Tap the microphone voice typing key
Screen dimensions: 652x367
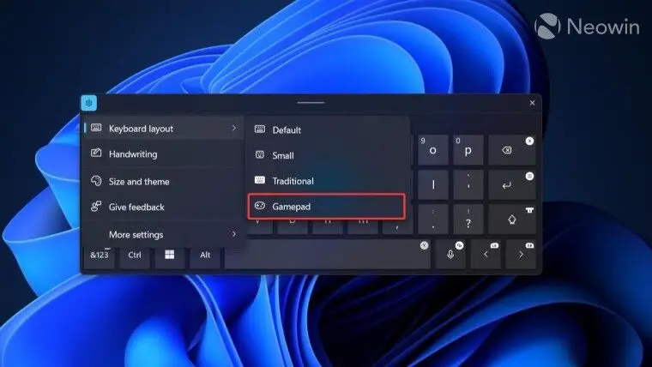pos(450,255)
